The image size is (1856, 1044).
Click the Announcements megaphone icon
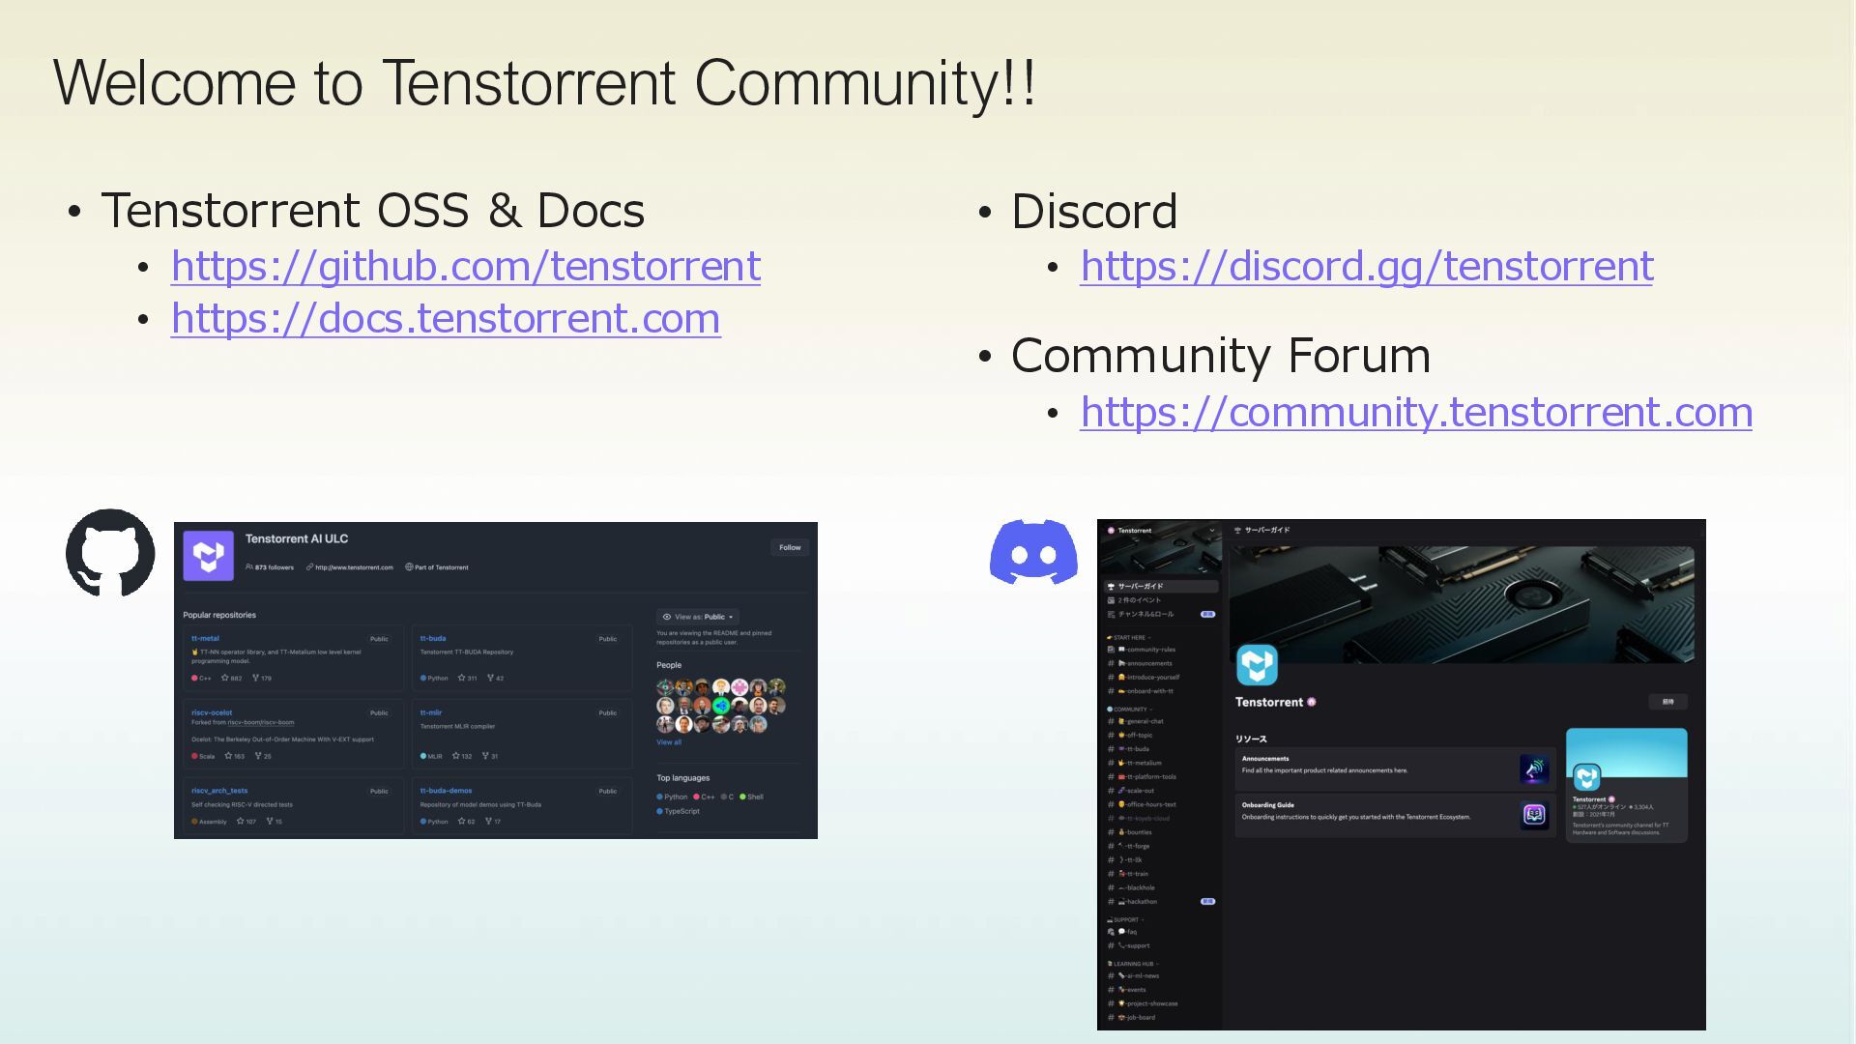(x=1534, y=769)
